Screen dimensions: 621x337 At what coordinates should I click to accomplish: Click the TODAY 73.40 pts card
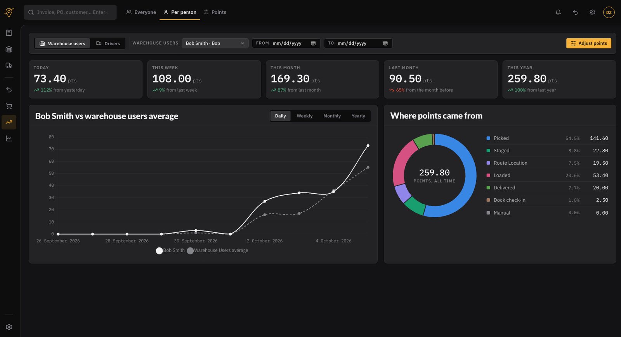85,79
